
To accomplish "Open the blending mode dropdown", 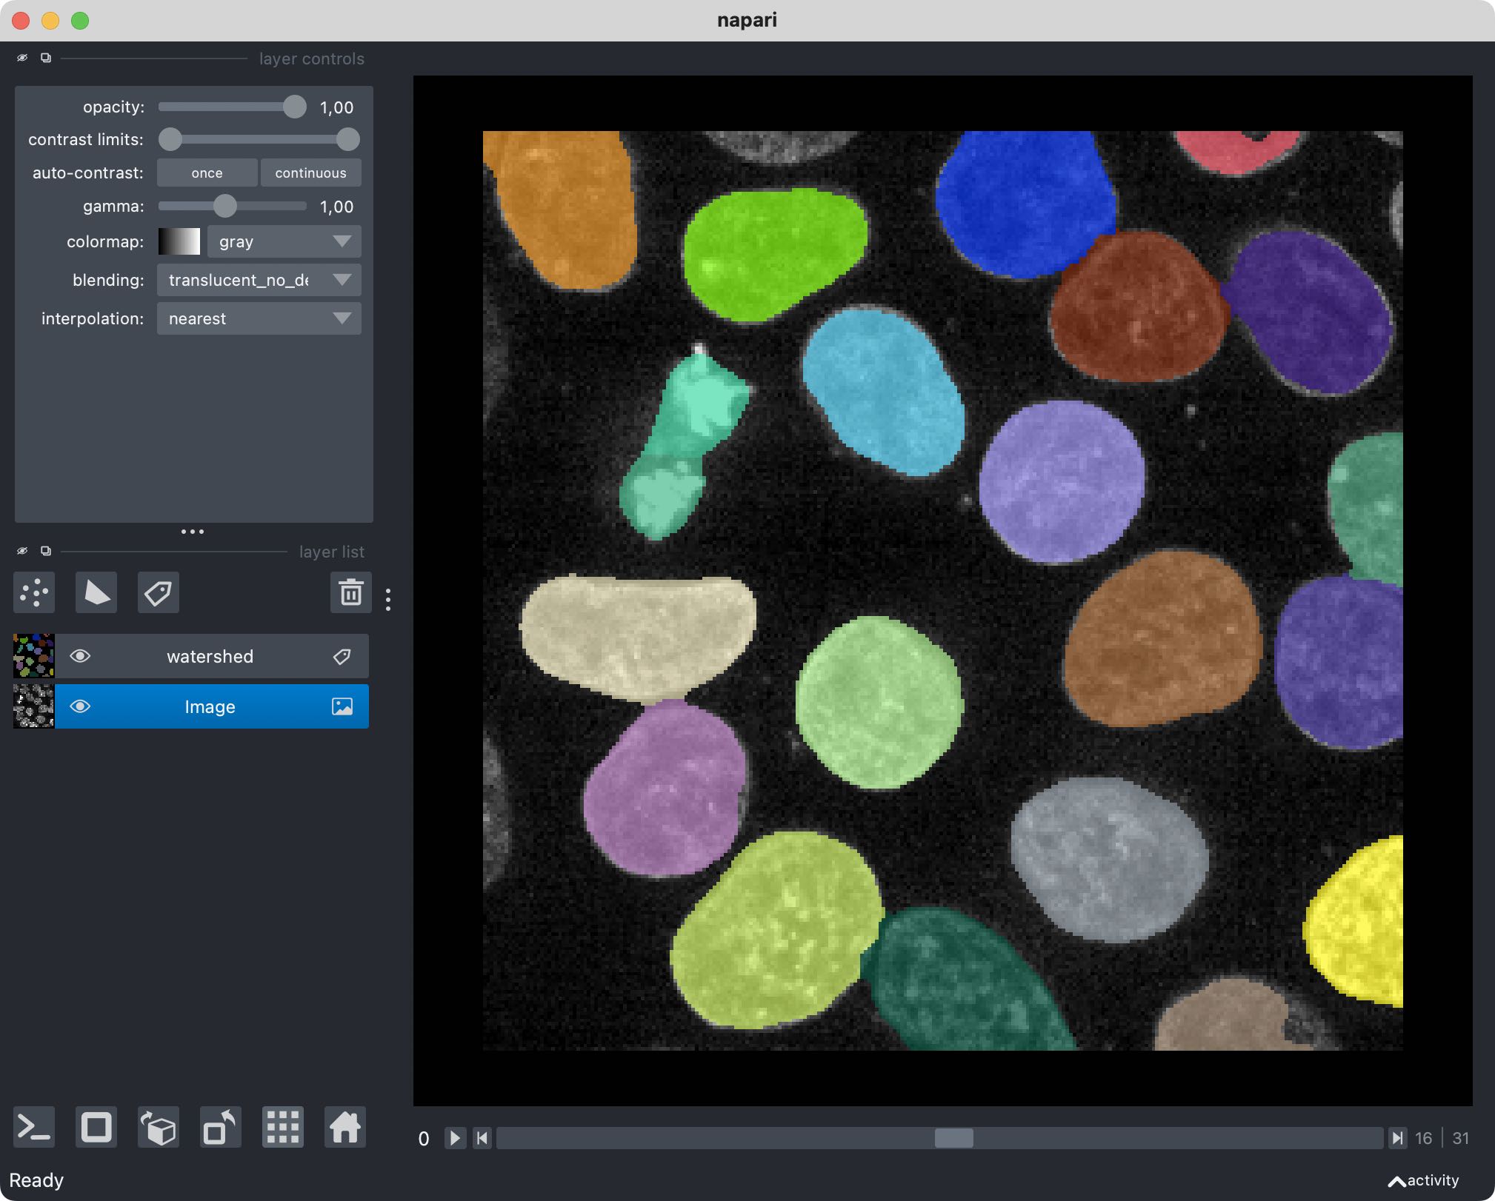I will click(259, 280).
